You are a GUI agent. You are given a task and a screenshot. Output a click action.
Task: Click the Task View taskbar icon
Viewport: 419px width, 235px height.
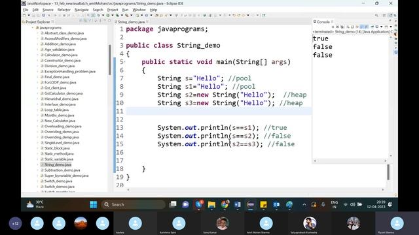[x=173, y=204]
